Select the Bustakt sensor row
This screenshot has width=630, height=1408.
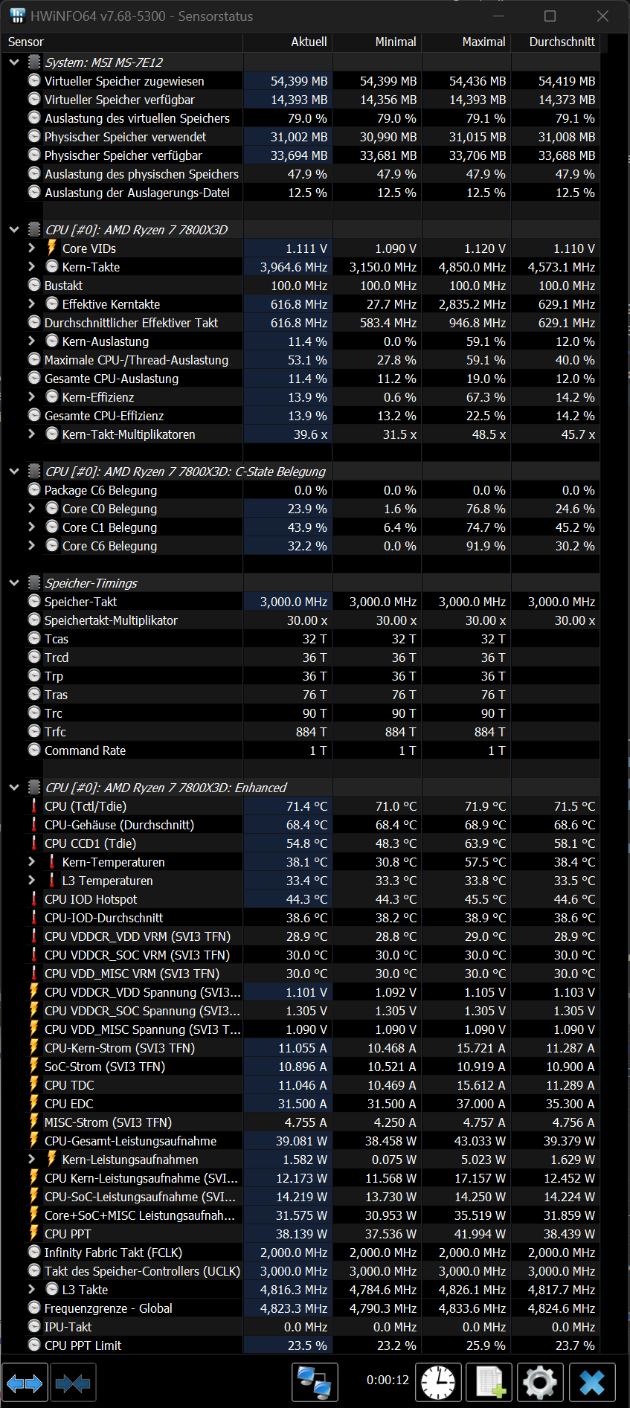tap(300, 286)
